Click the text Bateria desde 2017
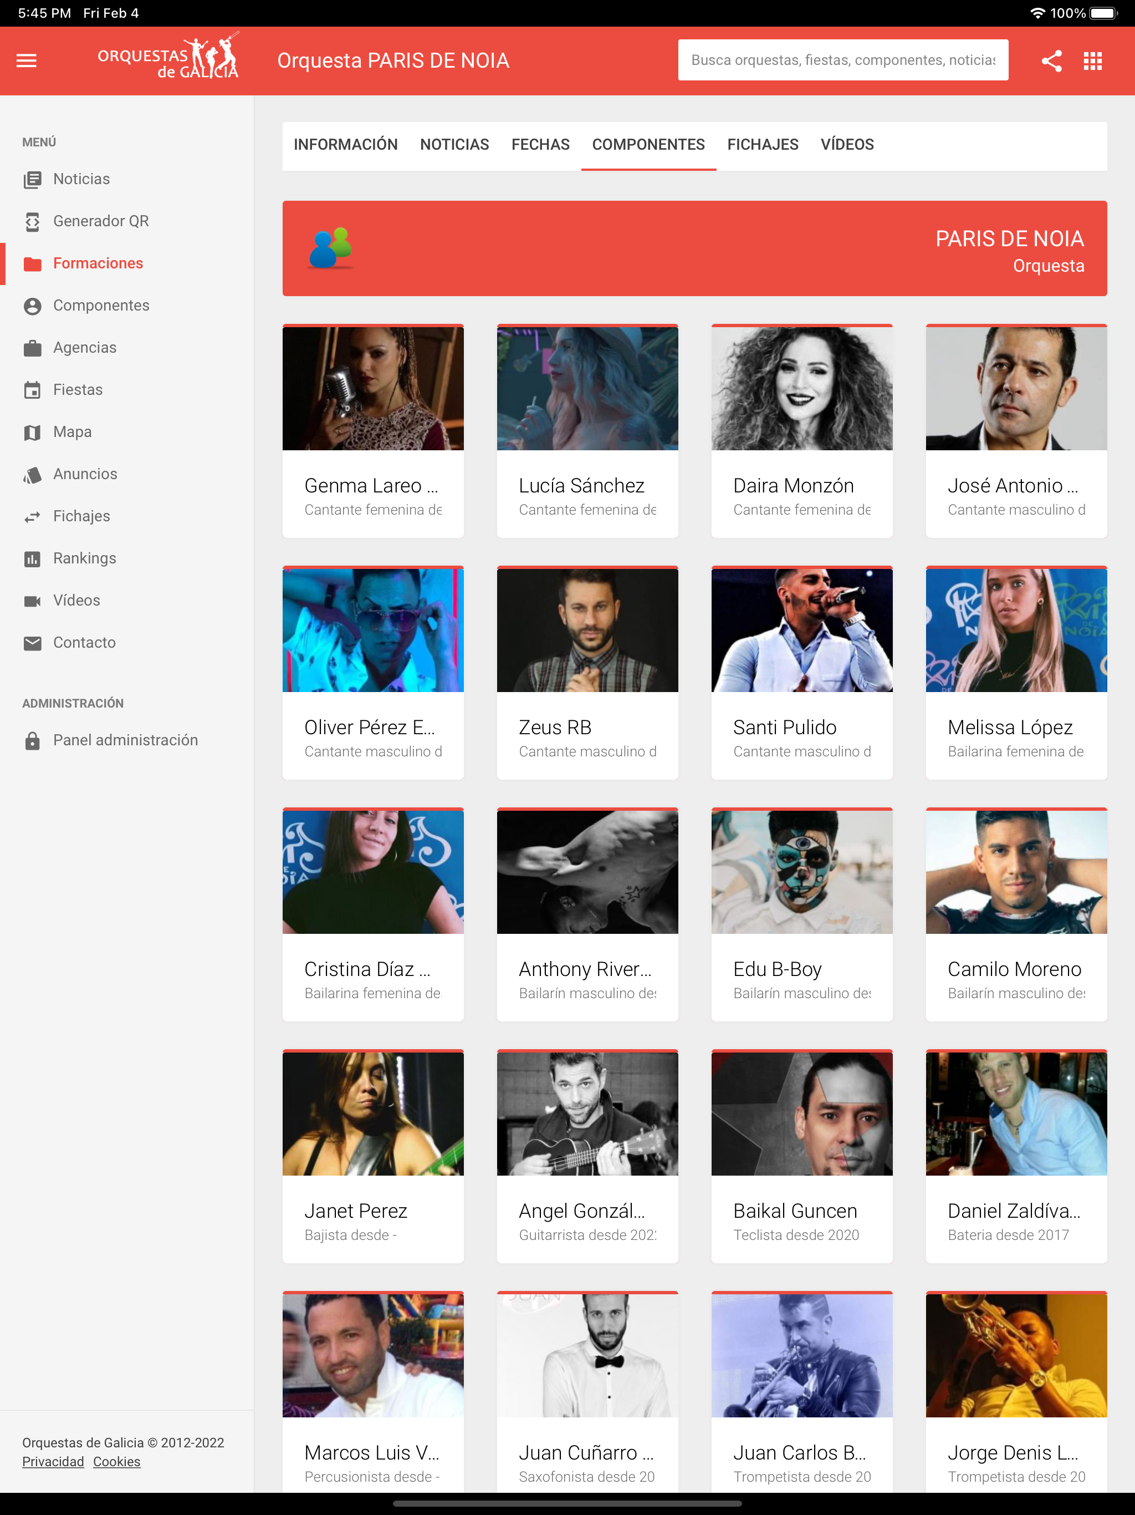This screenshot has width=1135, height=1515. coord(1008,1235)
